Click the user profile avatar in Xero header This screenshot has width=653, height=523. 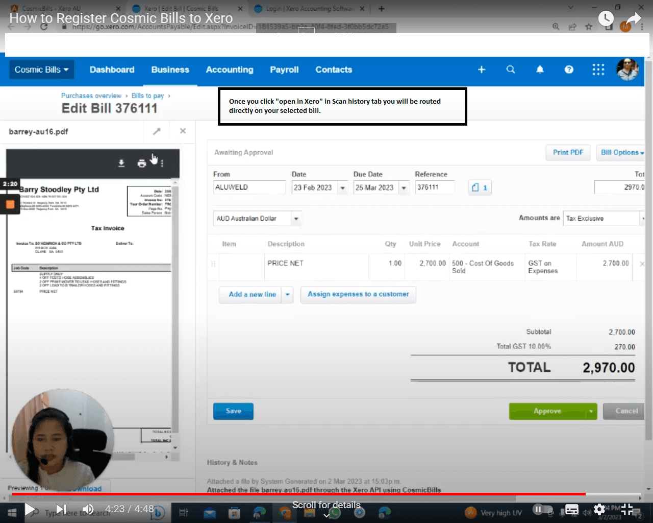click(627, 69)
